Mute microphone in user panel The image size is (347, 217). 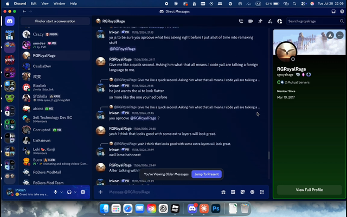tap(55, 192)
